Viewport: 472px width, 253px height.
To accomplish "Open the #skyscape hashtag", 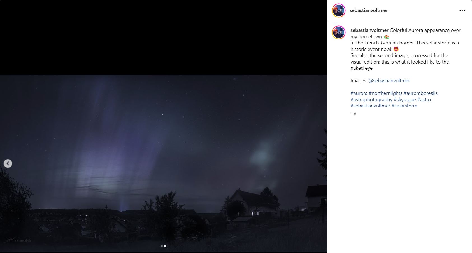I will pos(405,100).
